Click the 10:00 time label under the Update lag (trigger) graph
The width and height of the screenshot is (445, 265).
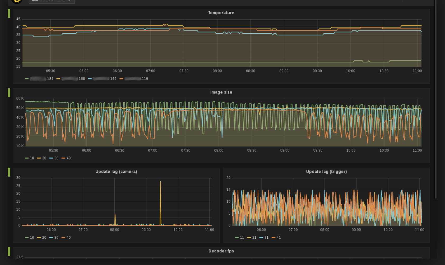tap(388, 230)
